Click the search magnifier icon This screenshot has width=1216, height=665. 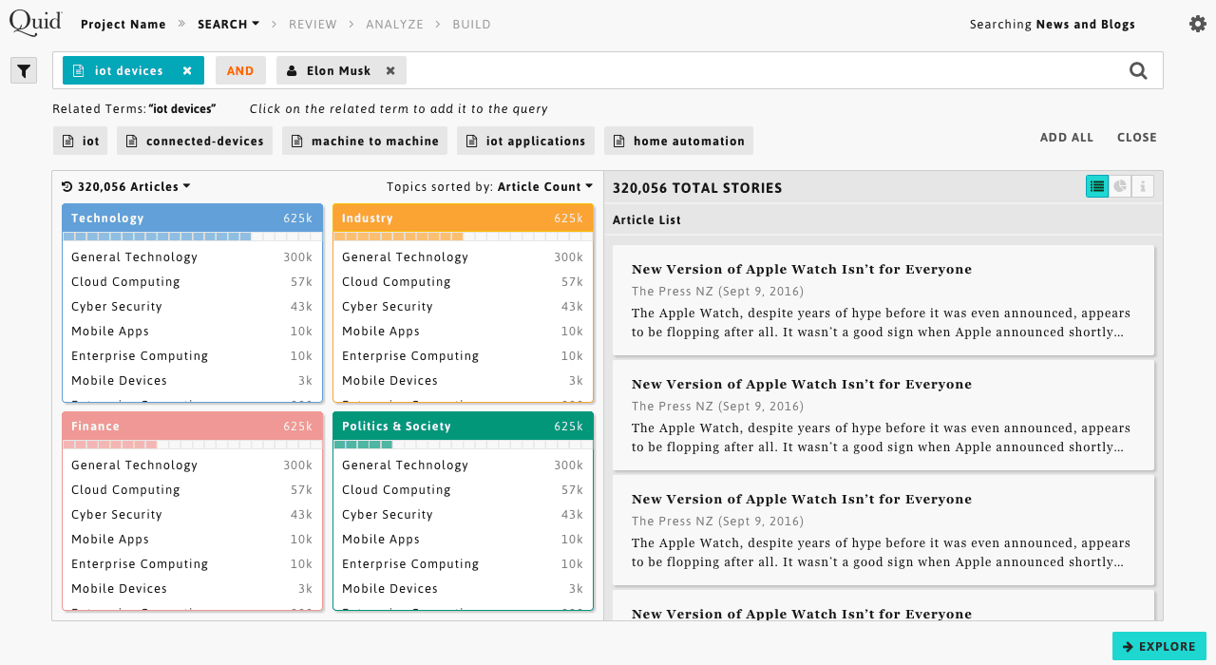click(1138, 70)
